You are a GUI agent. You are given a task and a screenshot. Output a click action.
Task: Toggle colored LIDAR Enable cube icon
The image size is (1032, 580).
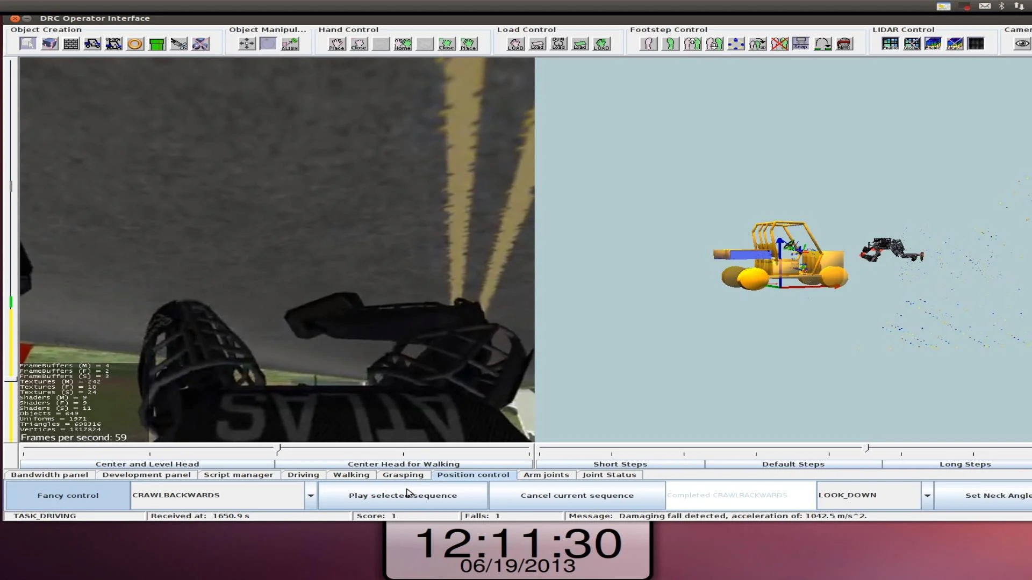point(933,44)
